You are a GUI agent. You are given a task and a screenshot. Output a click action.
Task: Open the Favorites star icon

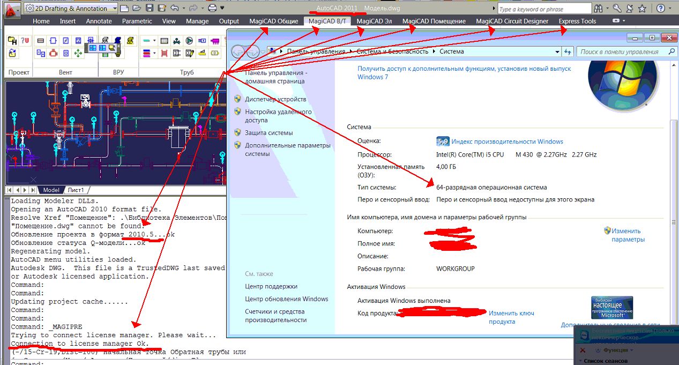(x=642, y=9)
